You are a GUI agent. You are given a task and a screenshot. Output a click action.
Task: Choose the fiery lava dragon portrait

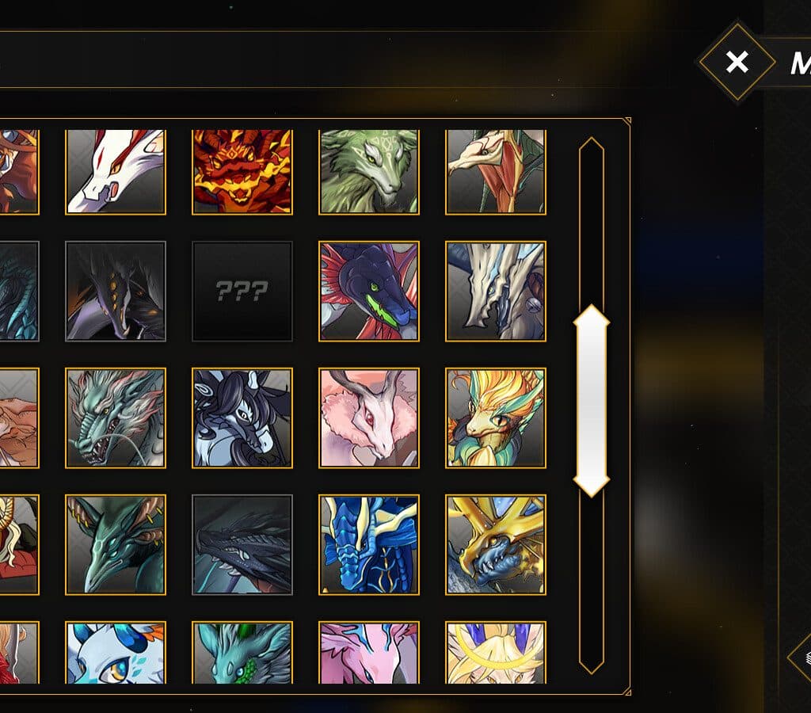(242, 171)
